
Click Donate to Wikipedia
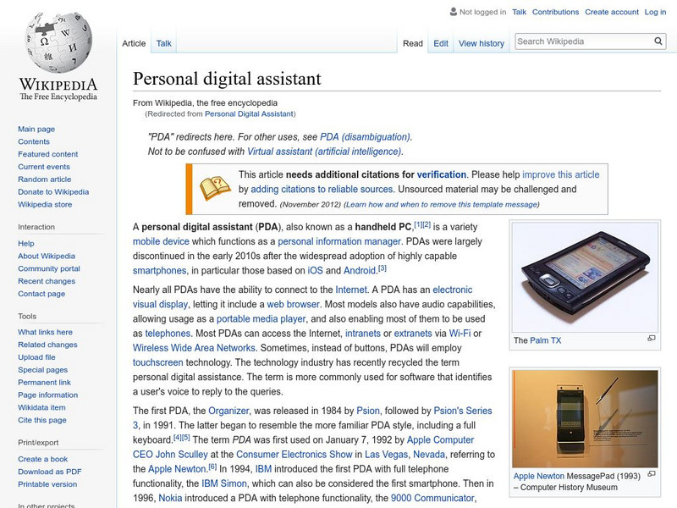tap(53, 191)
